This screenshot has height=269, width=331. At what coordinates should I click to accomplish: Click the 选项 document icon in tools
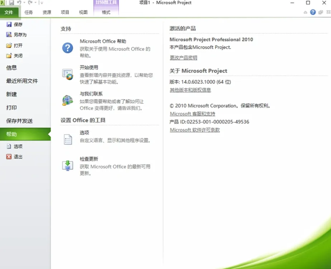[x=68, y=140]
